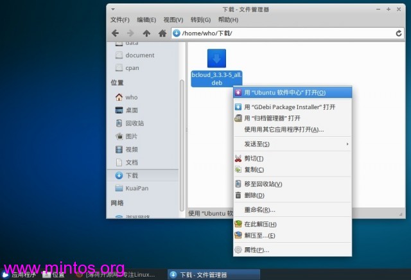Select 复制(C) copy in context menu

point(293,170)
